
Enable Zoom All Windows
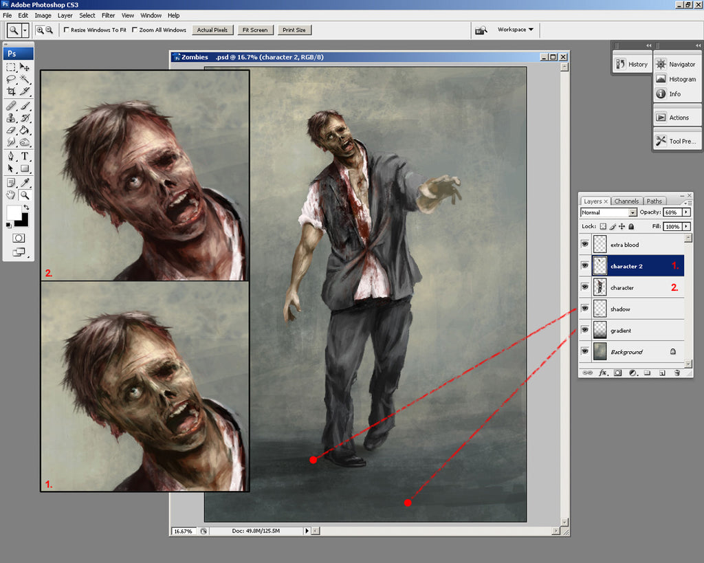coord(136,30)
